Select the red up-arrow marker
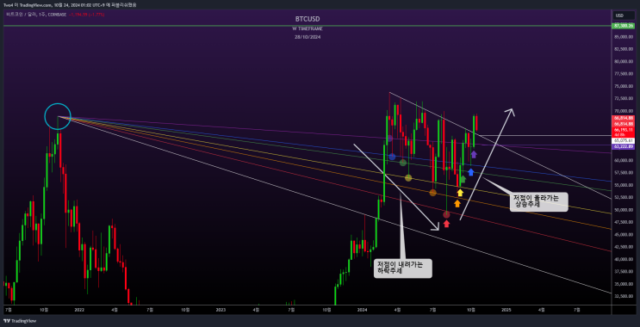 pos(446,224)
